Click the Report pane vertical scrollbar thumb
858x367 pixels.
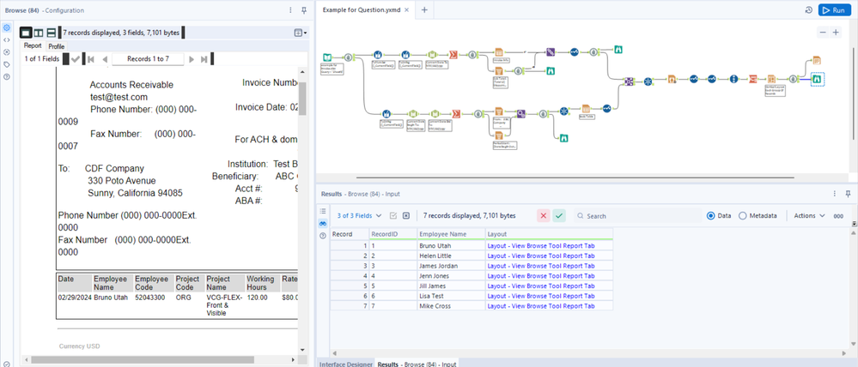coord(302,99)
